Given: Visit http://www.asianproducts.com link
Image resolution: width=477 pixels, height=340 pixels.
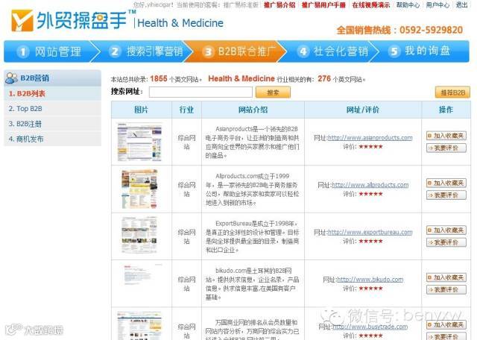Looking at the screenshot, I should 370,138.
